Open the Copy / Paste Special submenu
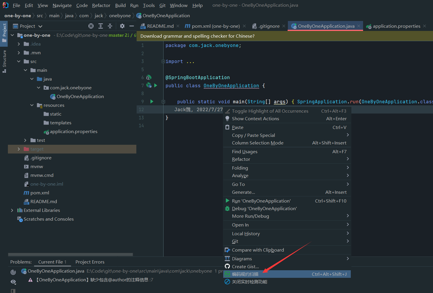This screenshot has width=433, height=293. (x=253, y=135)
